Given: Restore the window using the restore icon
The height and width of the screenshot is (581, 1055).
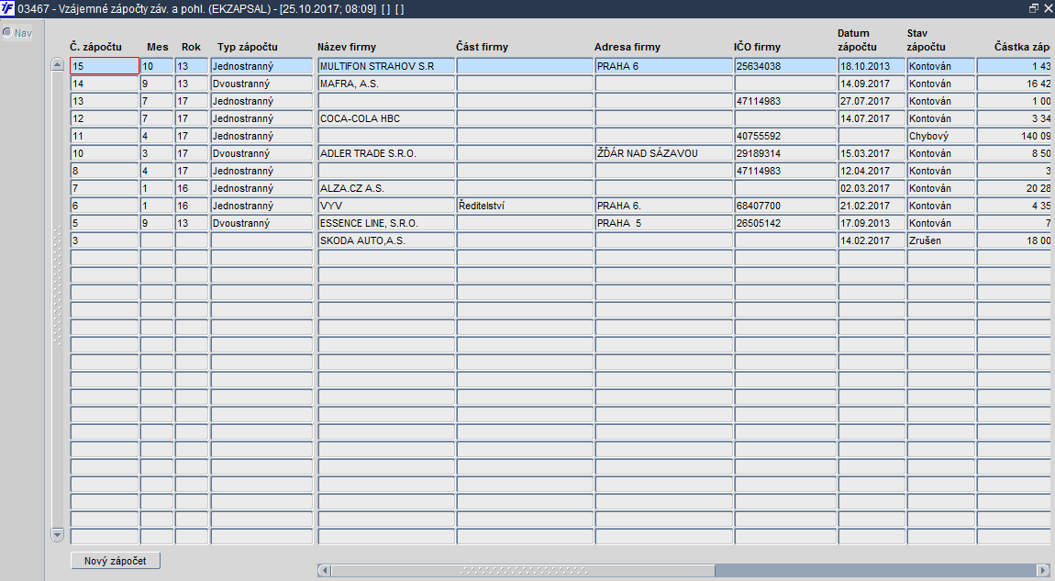Looking at the screenshot, I should click(x=1034, y=9).
